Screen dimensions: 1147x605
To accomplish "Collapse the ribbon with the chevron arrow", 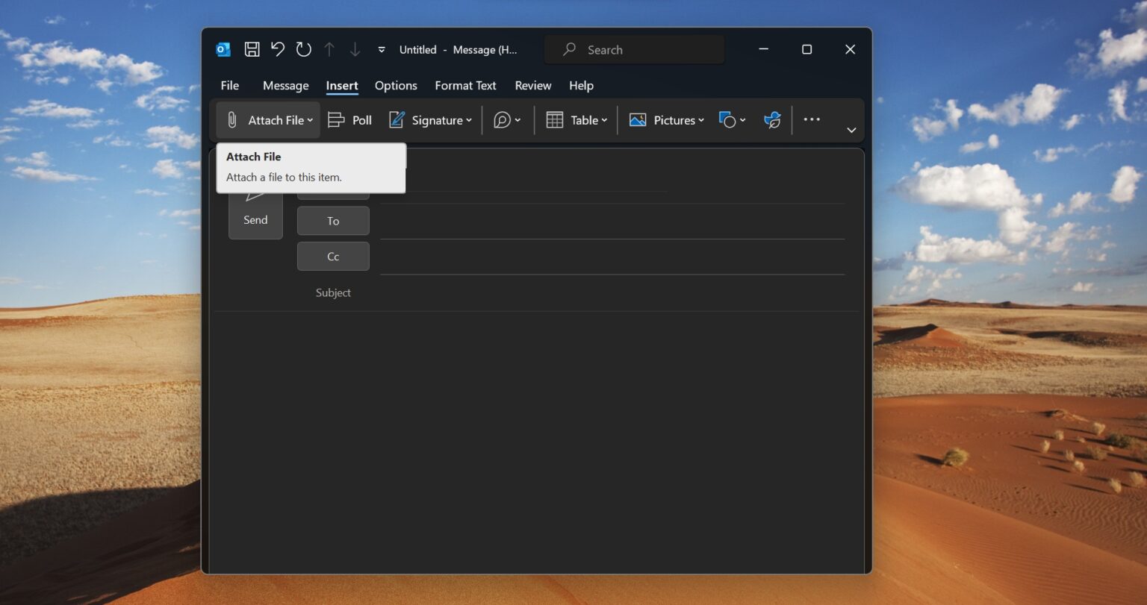I will pyautogui.click(x=851, y=130).
